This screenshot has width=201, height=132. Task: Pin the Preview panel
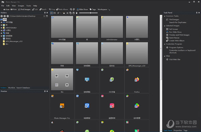pyautogui.click(x=45, y=91)
